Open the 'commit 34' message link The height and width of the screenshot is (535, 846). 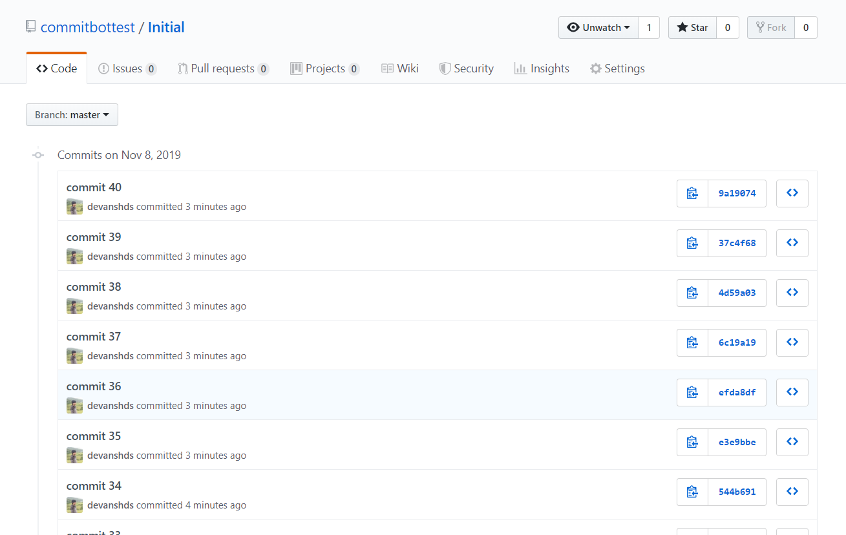point(94,486)
